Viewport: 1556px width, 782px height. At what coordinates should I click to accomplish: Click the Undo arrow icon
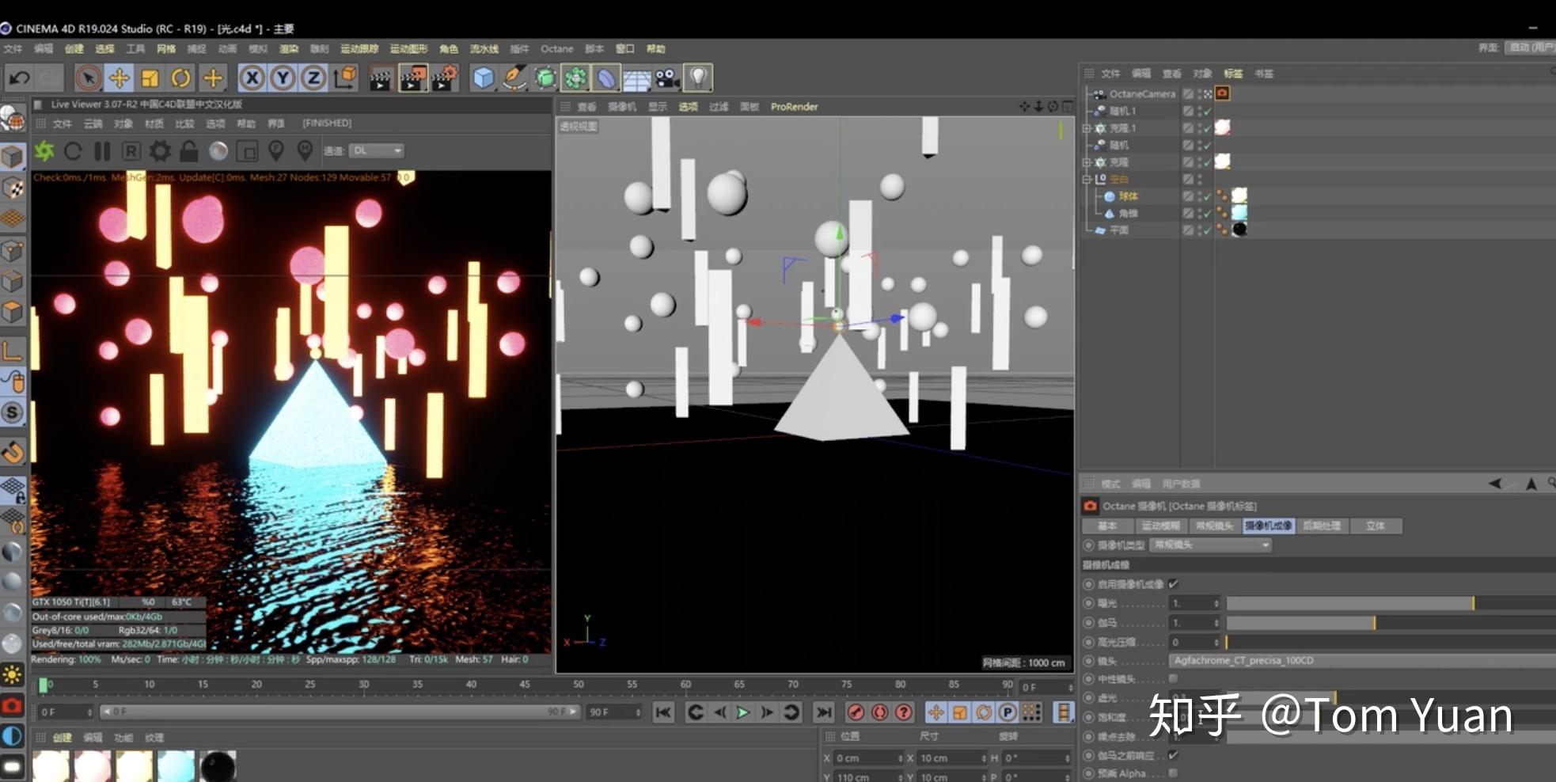(19, 78)
